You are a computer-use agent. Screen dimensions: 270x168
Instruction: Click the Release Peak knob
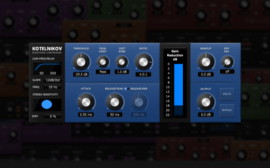pos(114,101)
